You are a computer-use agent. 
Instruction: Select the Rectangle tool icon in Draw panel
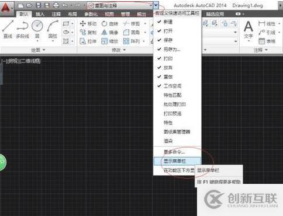66,23
